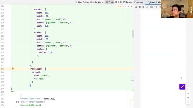Select the Pixel 5 API emulator tab
The width and height of the screenshot is (193, 108).
pyautogui.click(x=154, y=2)
